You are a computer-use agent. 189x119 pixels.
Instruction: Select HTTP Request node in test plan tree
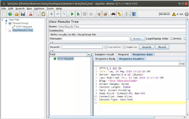[x=24, y=27]
